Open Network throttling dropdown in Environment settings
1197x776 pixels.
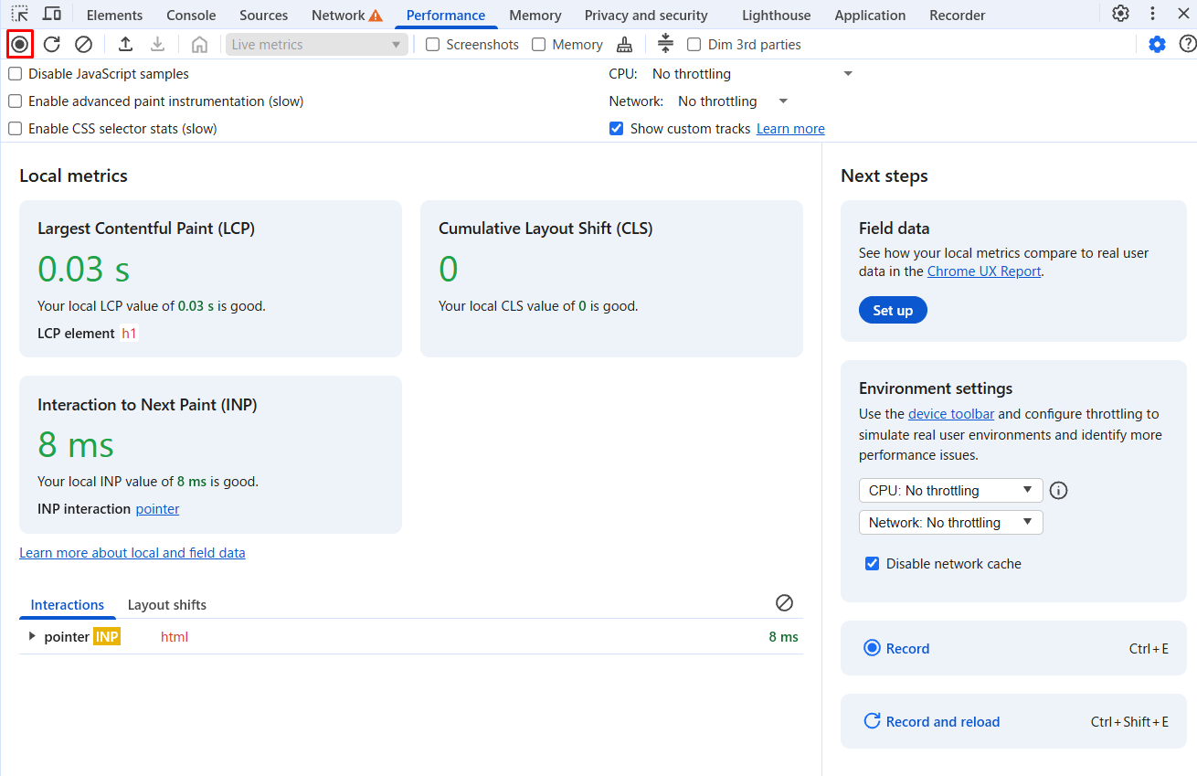tap(950, 523)
